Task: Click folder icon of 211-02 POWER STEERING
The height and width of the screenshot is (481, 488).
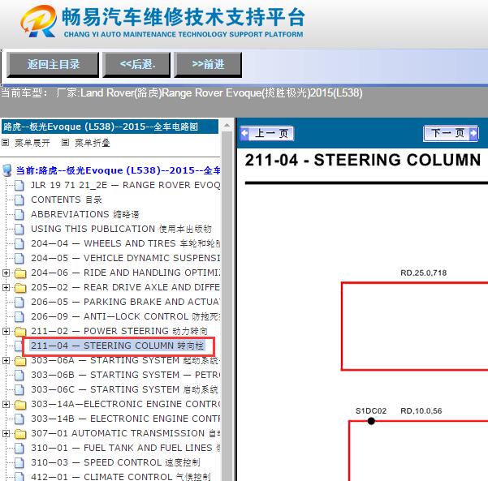Action: point(20,332)
